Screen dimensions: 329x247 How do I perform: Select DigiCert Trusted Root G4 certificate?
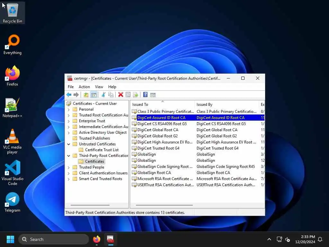coord(197,148)
